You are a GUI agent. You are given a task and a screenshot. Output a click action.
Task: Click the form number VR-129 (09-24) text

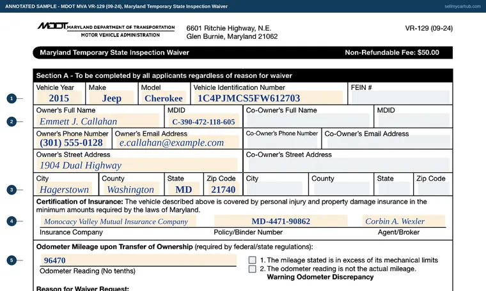point(428,28)
